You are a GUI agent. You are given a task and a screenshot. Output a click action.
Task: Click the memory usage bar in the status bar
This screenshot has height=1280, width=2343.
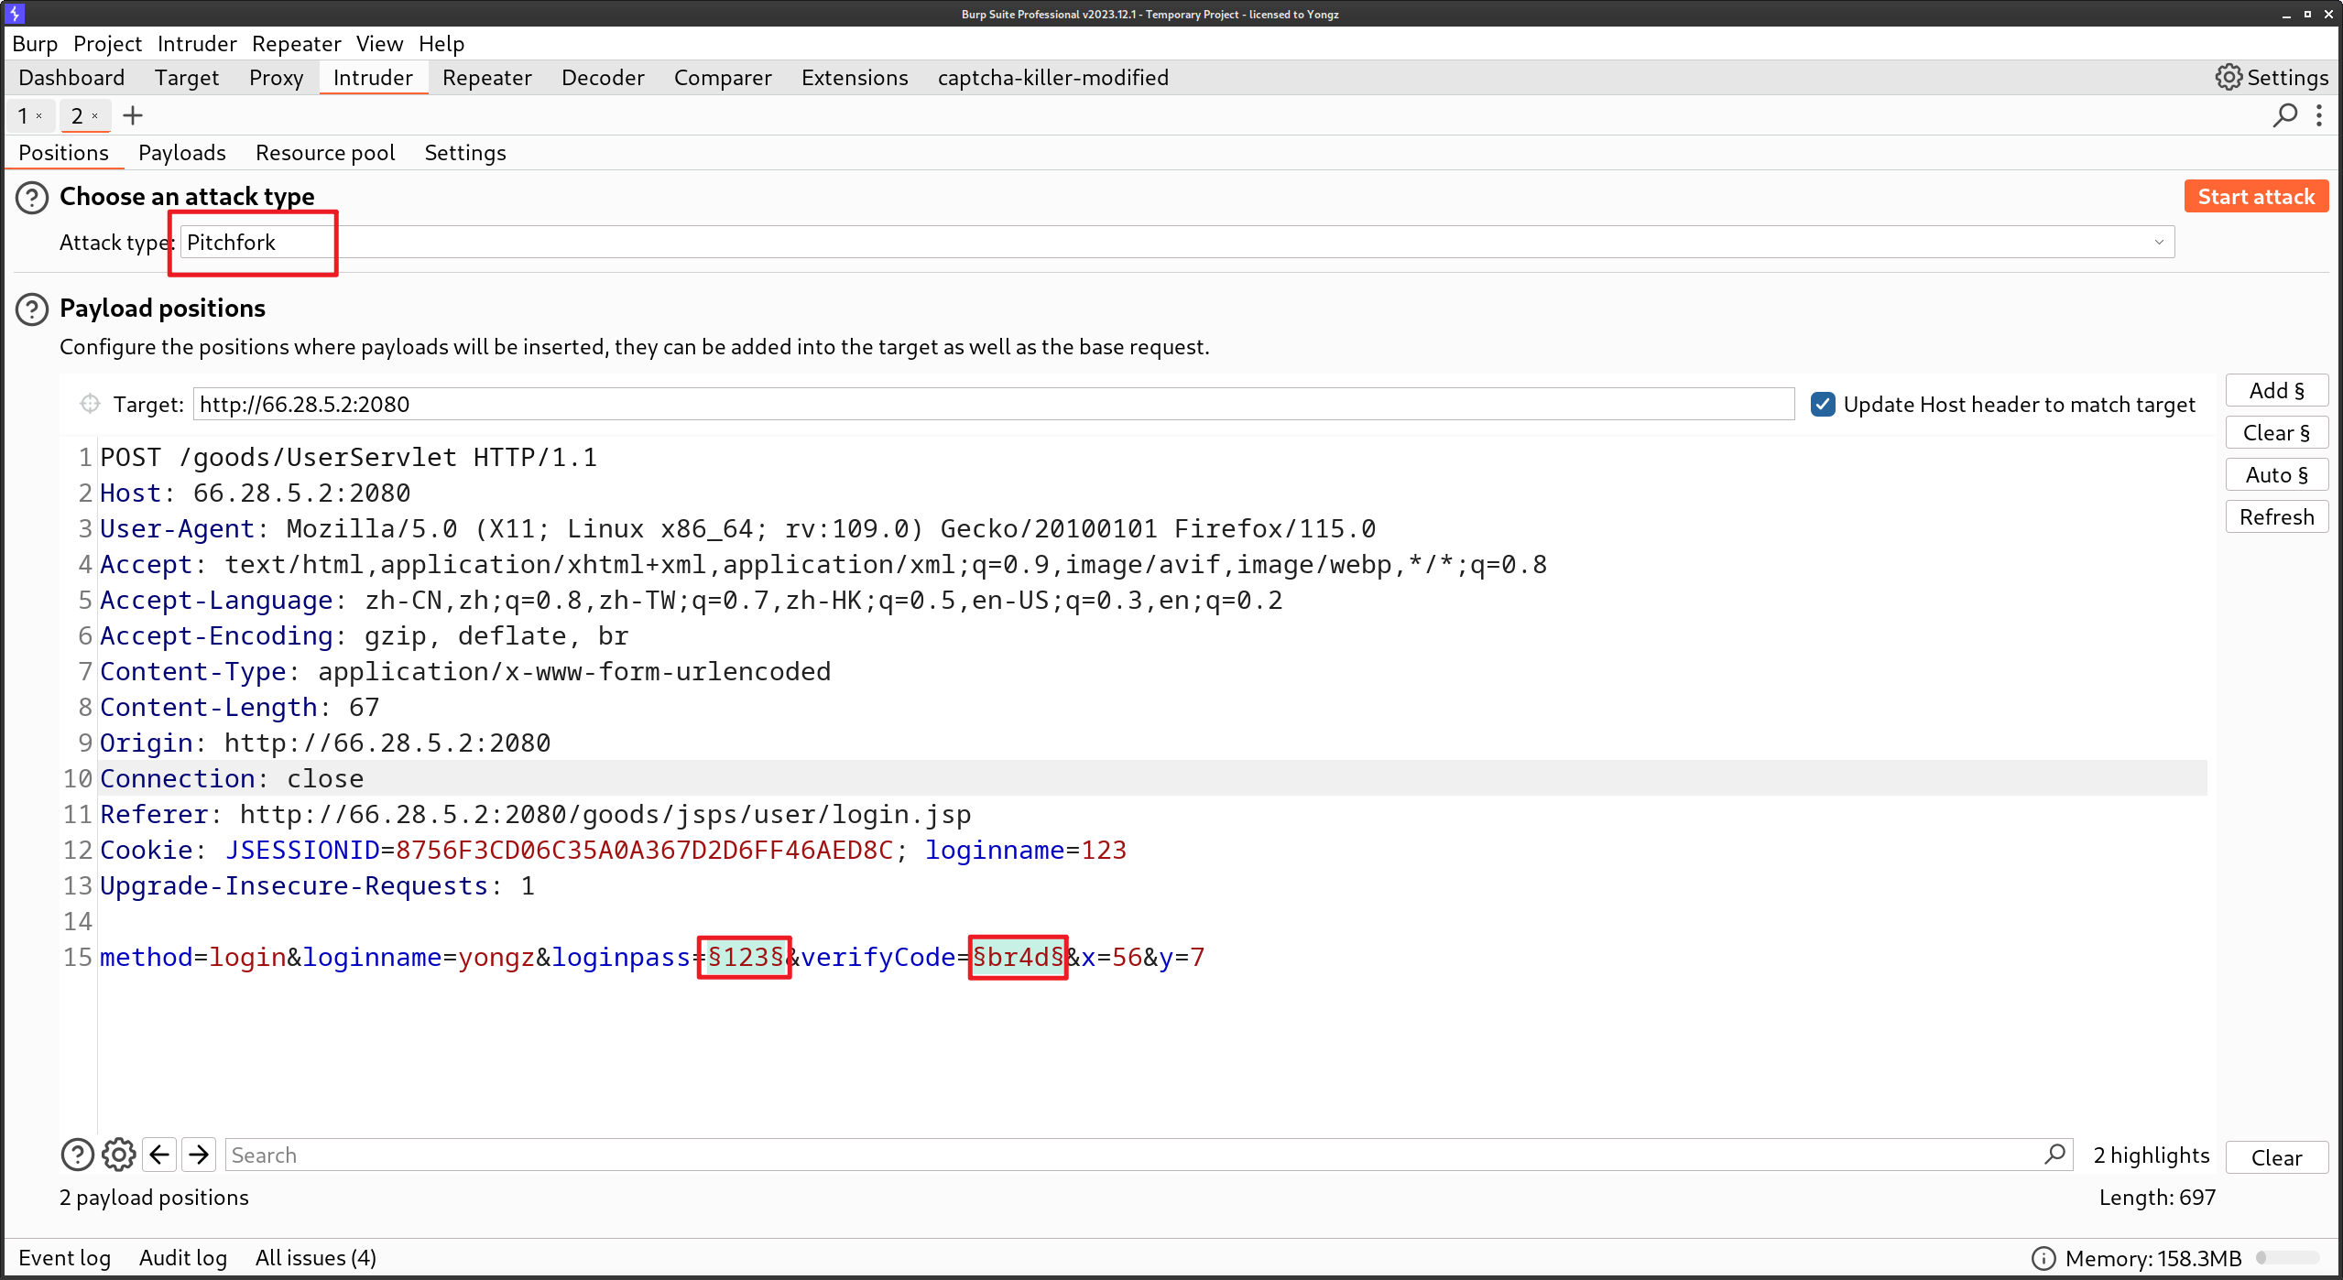click(2286, 1258)
